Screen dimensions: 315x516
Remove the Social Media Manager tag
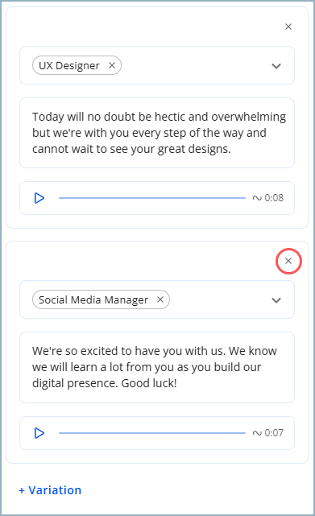pyautogui.click(x=160, y=299)
